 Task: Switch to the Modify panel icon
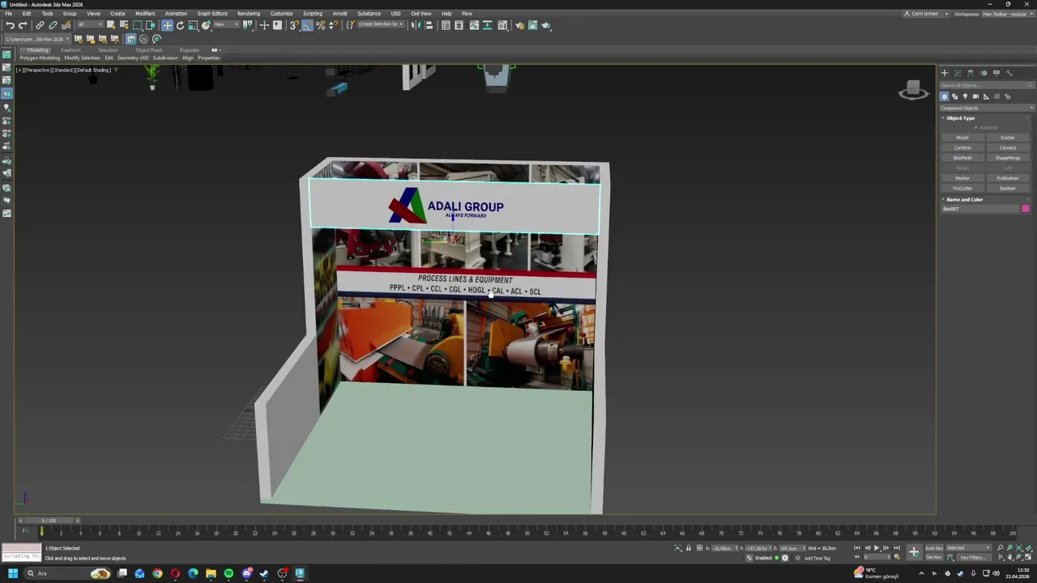tap(958, 73)
